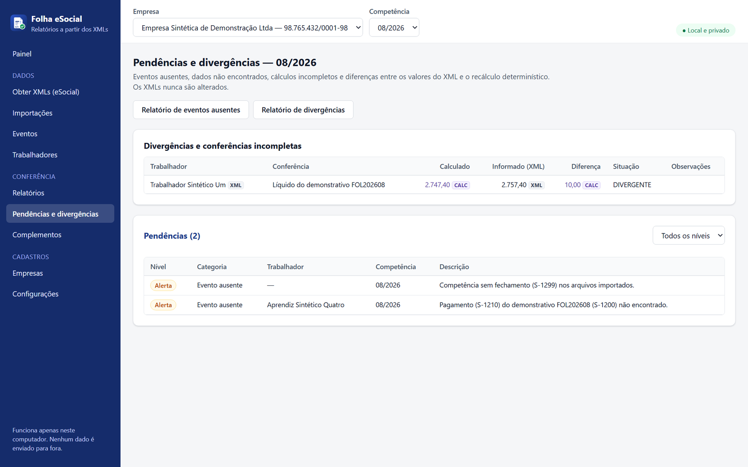Open Configurações in the sidebar
The image size is (748, 467).
(x=36, y=294)
